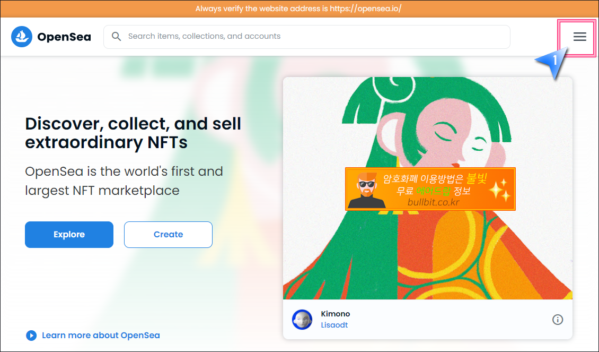Click the orange verify website address banner
The image size is (599, 352).
pyautogui.click(x=299, y=9)
